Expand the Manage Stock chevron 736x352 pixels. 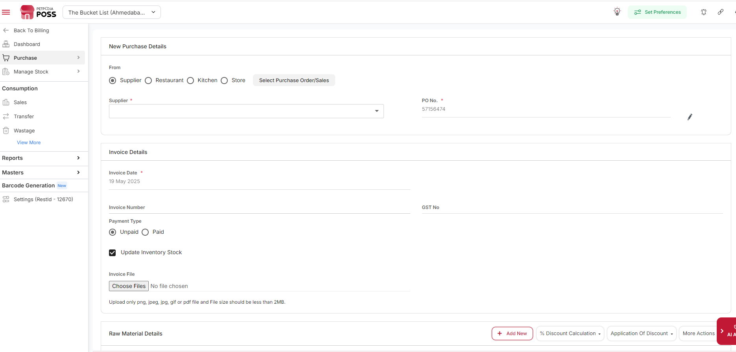79,71
